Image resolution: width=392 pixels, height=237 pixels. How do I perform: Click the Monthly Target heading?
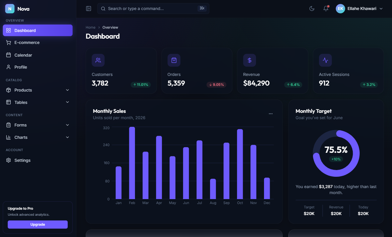pyautogui.click(x=313, y=111)
